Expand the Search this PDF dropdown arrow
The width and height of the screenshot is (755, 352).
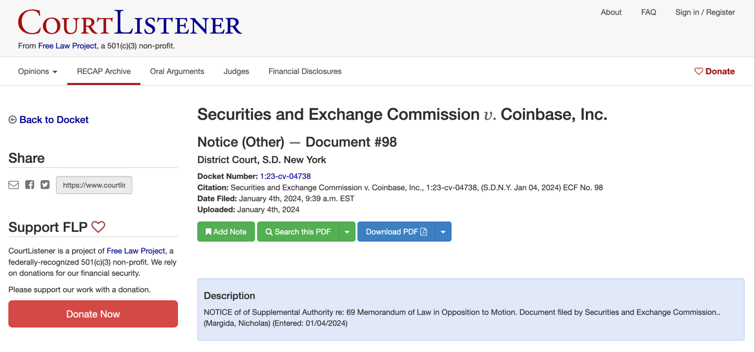pyautogui.click(x=347, y=232)
